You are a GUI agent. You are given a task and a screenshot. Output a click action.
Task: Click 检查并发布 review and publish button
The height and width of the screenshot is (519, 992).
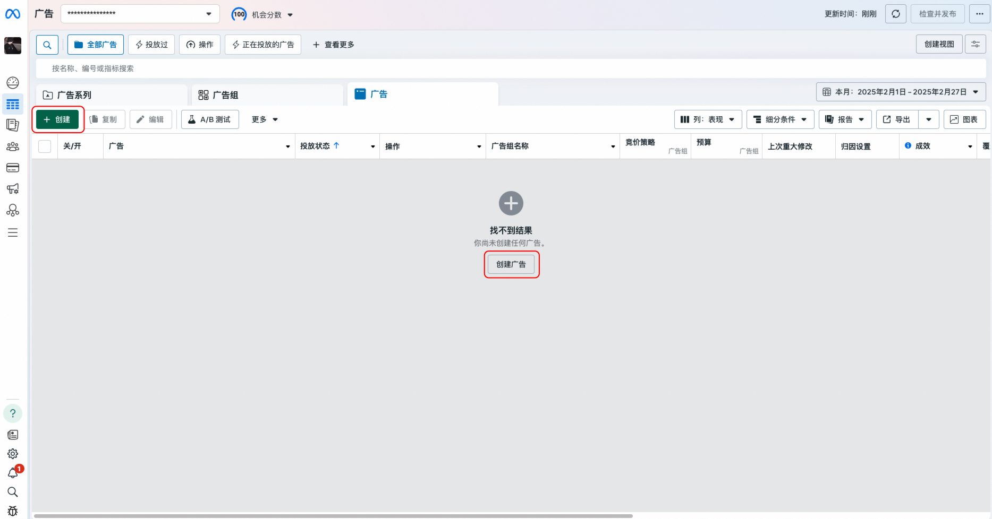pos(938,14)
